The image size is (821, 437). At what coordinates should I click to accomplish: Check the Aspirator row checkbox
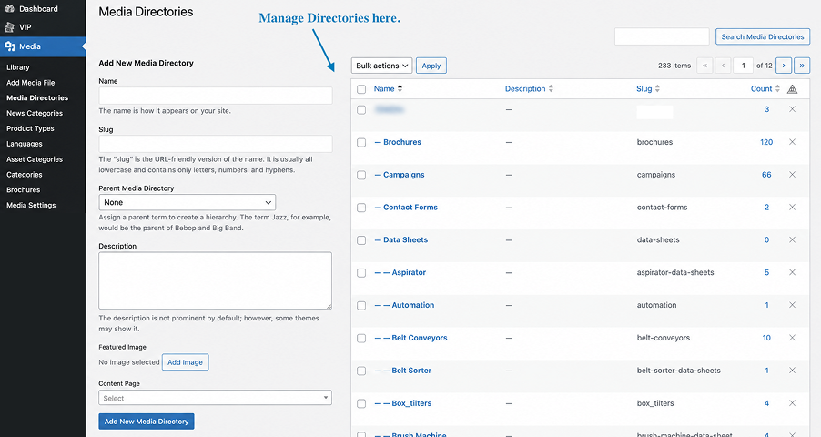click(x=361, y=273)
